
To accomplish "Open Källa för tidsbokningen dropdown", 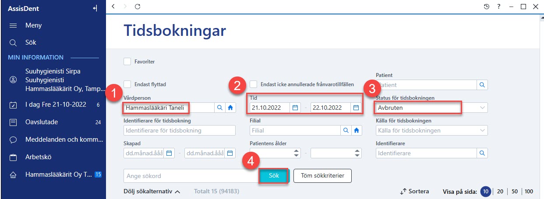I will click(x=432, y=130).
